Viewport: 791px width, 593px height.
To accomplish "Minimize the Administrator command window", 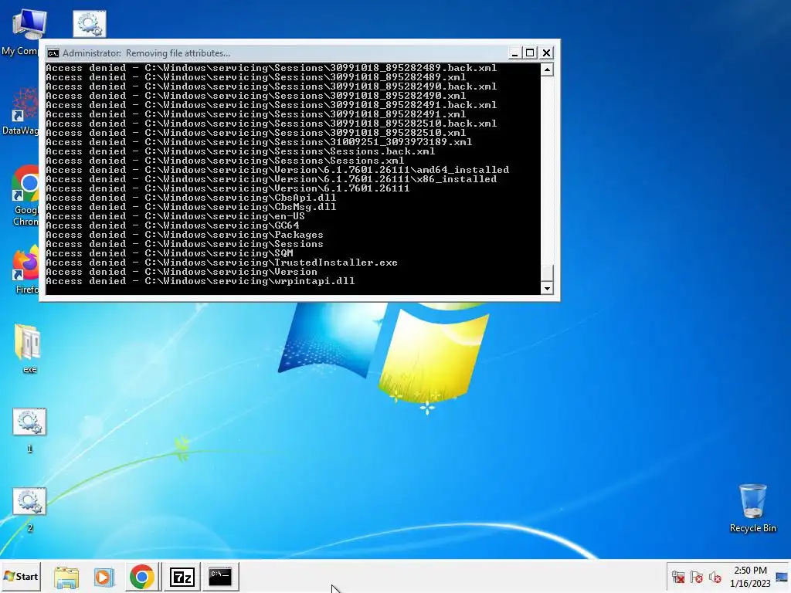I will click(x=514, y=53).
